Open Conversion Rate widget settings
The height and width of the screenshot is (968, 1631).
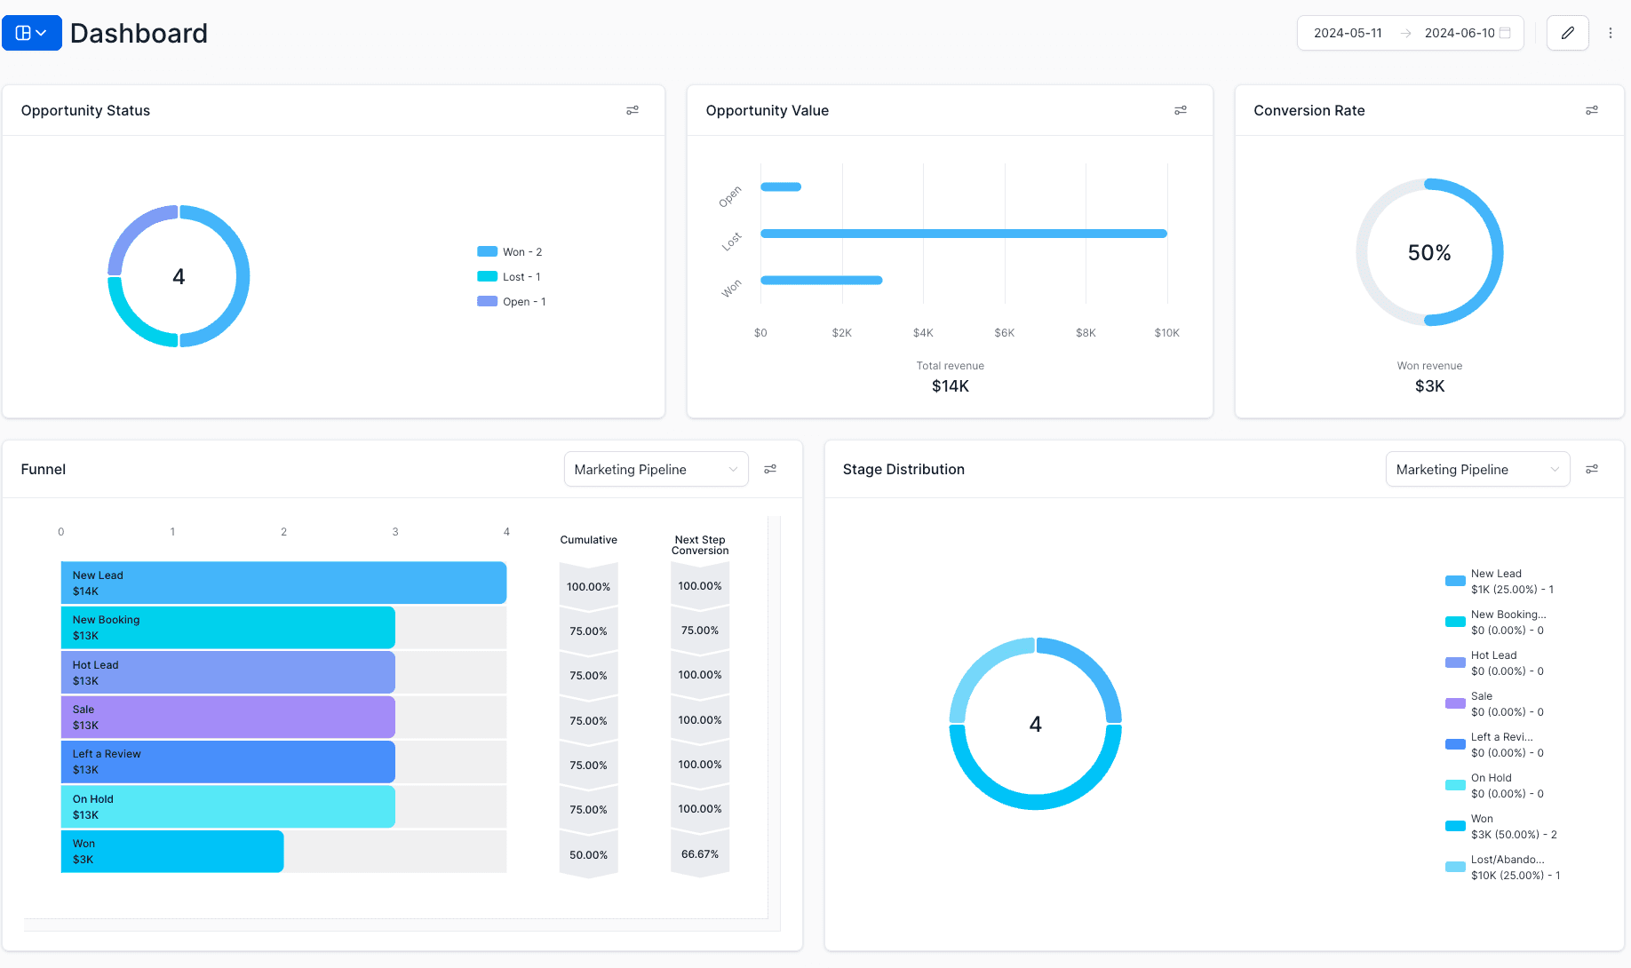[1592, 109]
